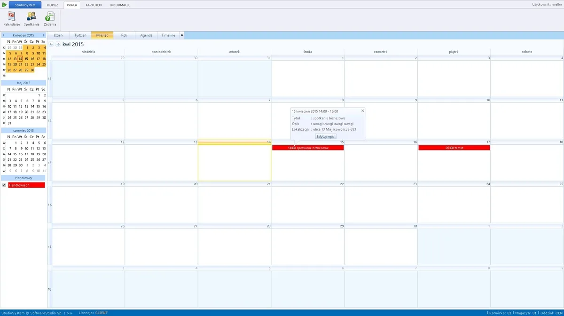Viewport: 564px width, 316px height.
Task: Open the StudioSystem application menu
Action: click(x=25, y=5)
